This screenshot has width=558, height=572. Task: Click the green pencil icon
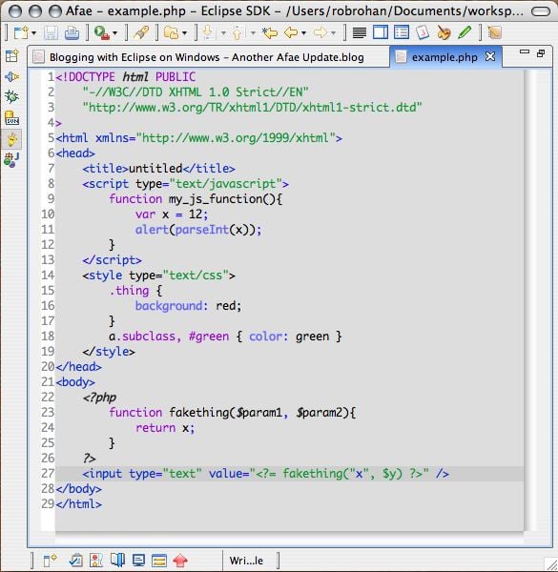point(465,32)
